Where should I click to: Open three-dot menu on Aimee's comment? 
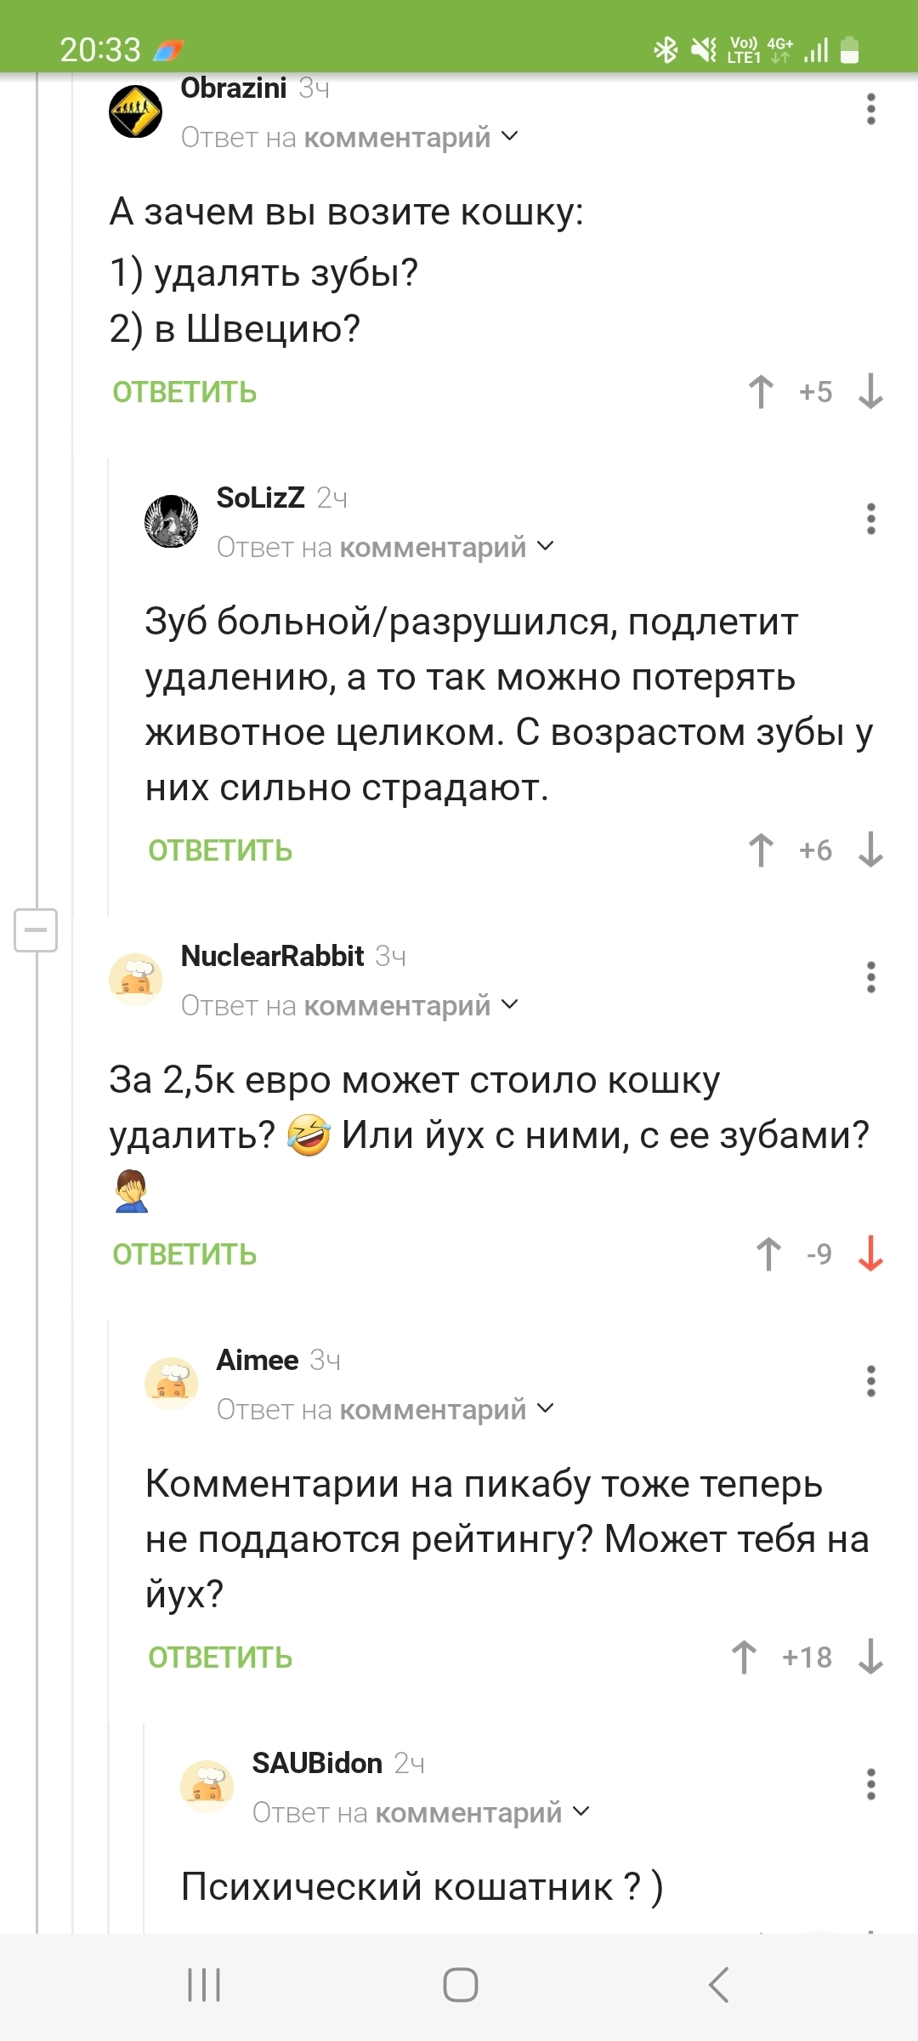[x=870, y=1381]
